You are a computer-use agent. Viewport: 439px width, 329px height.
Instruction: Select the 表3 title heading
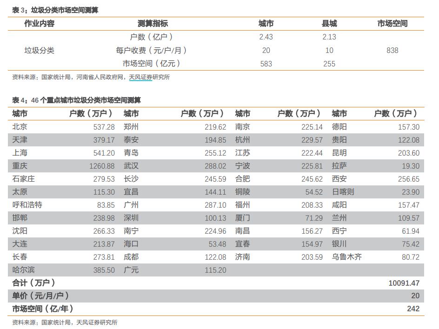coord(55,10)
